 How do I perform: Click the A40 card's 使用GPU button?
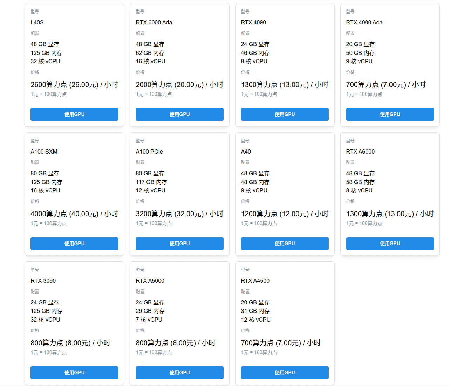(x=285, y=244)
